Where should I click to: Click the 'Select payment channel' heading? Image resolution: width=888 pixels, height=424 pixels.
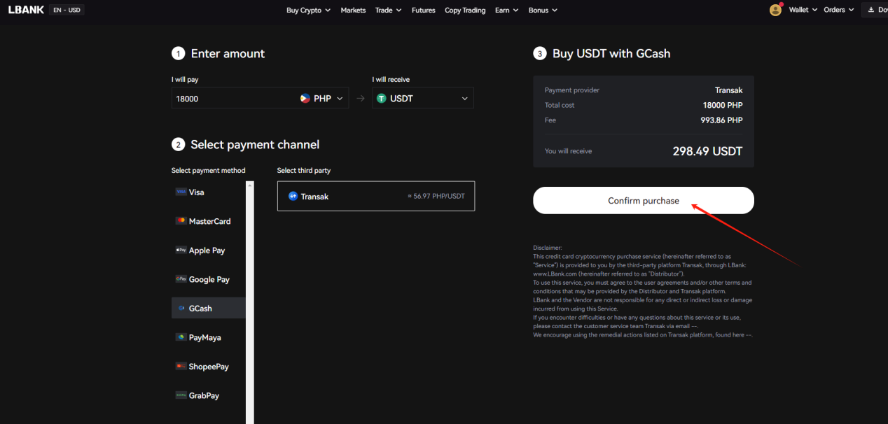click(255, 144)
